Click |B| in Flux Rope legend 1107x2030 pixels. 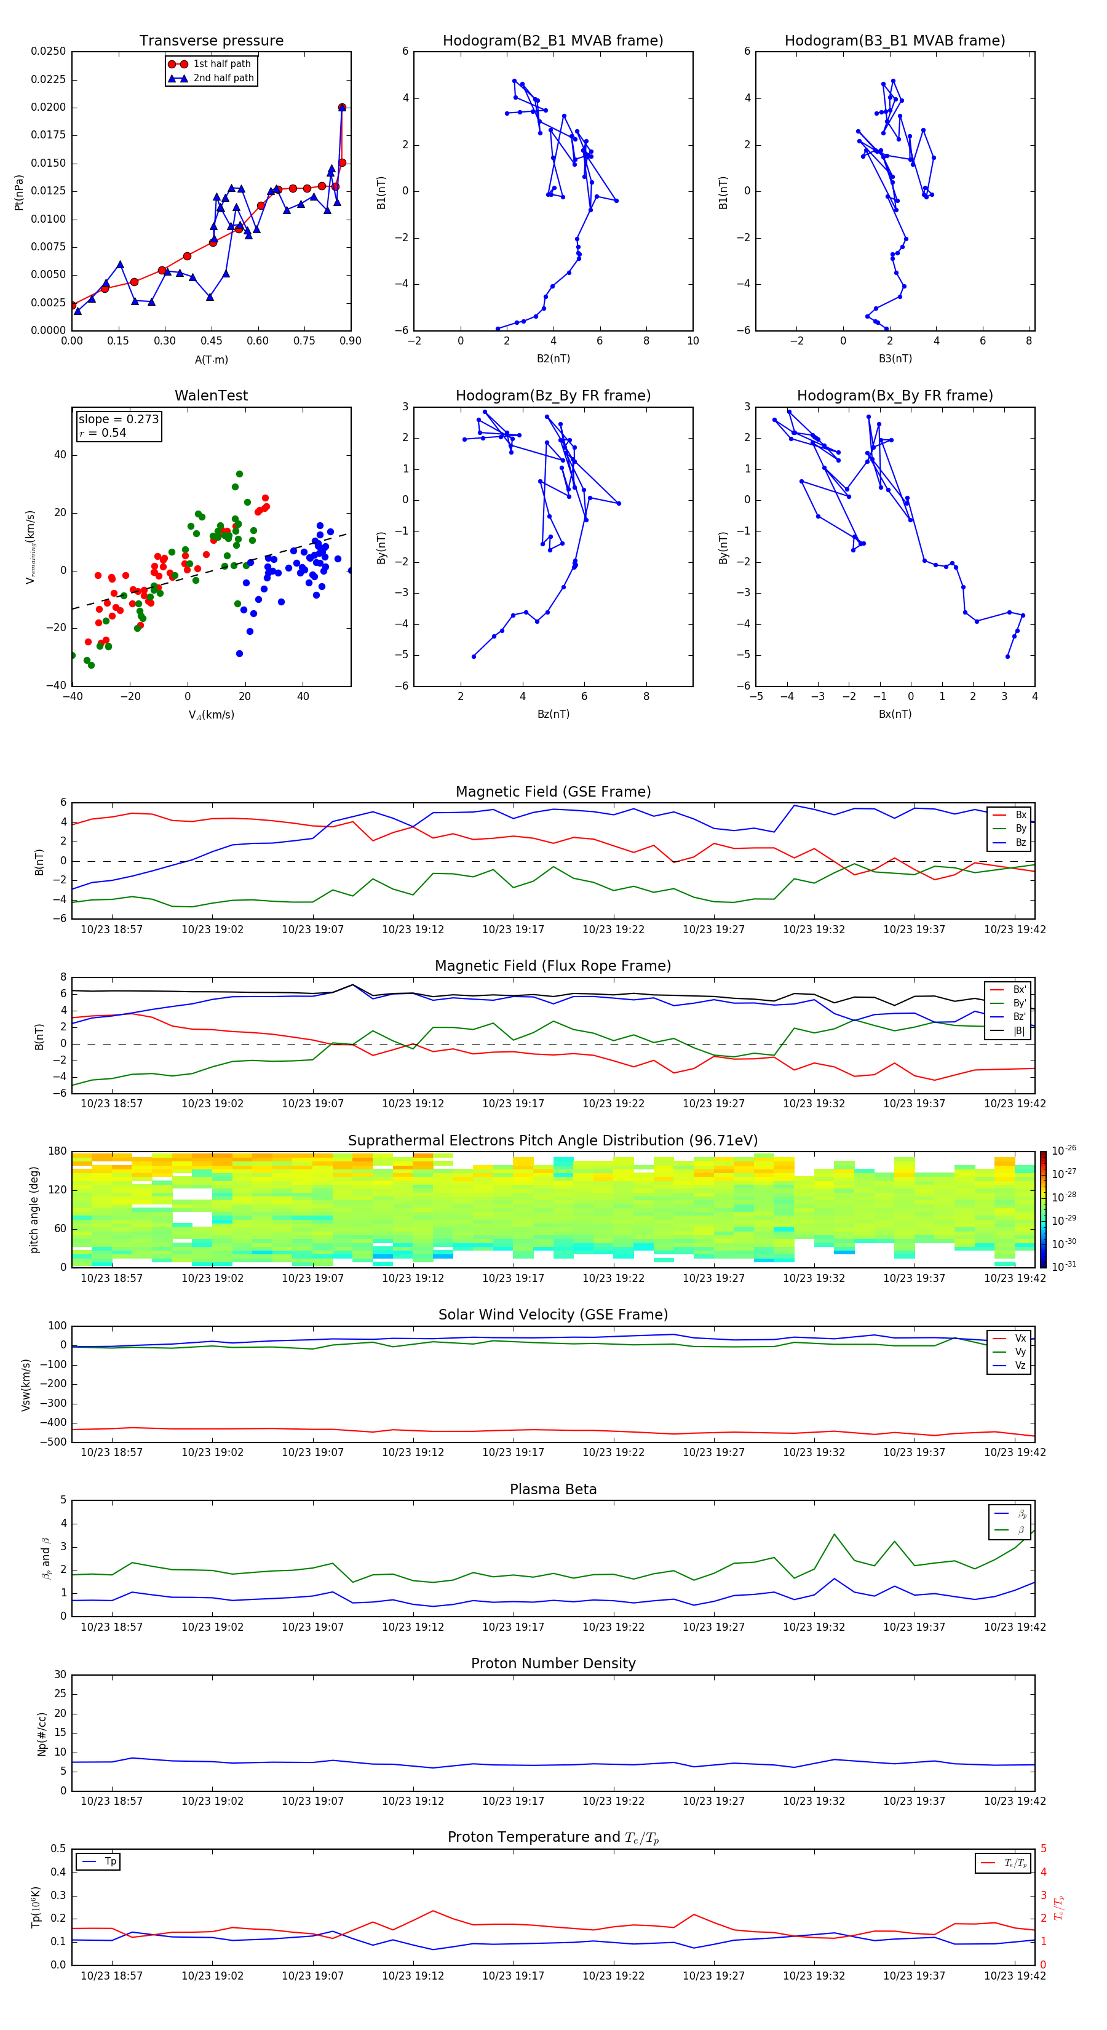click(x=1008, y=1031)
